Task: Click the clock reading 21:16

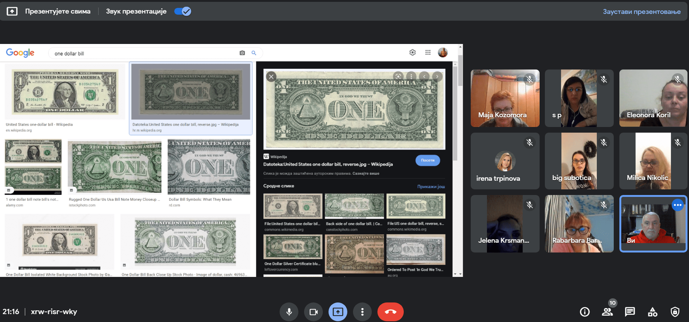Action: 11,311
